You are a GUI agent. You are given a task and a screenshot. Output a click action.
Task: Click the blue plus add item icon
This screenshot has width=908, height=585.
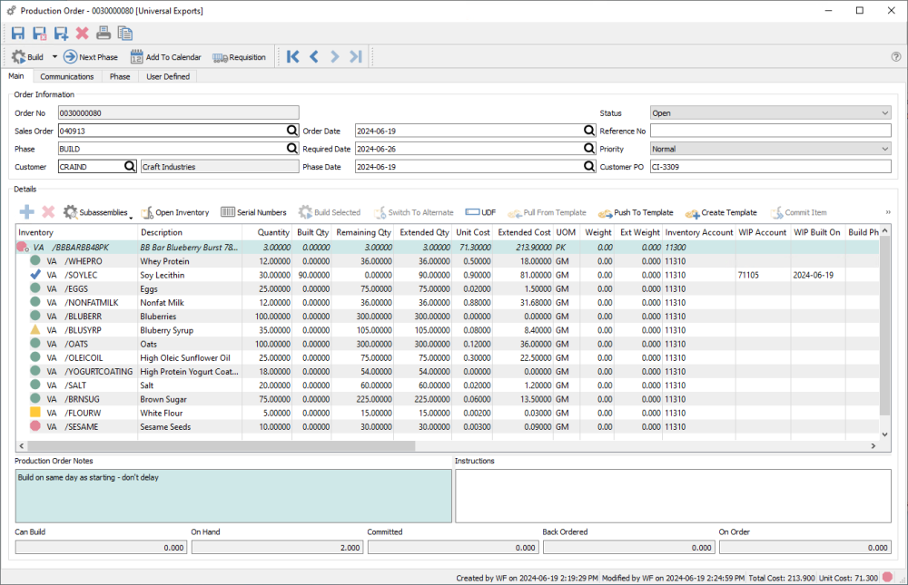coord(27,212)
